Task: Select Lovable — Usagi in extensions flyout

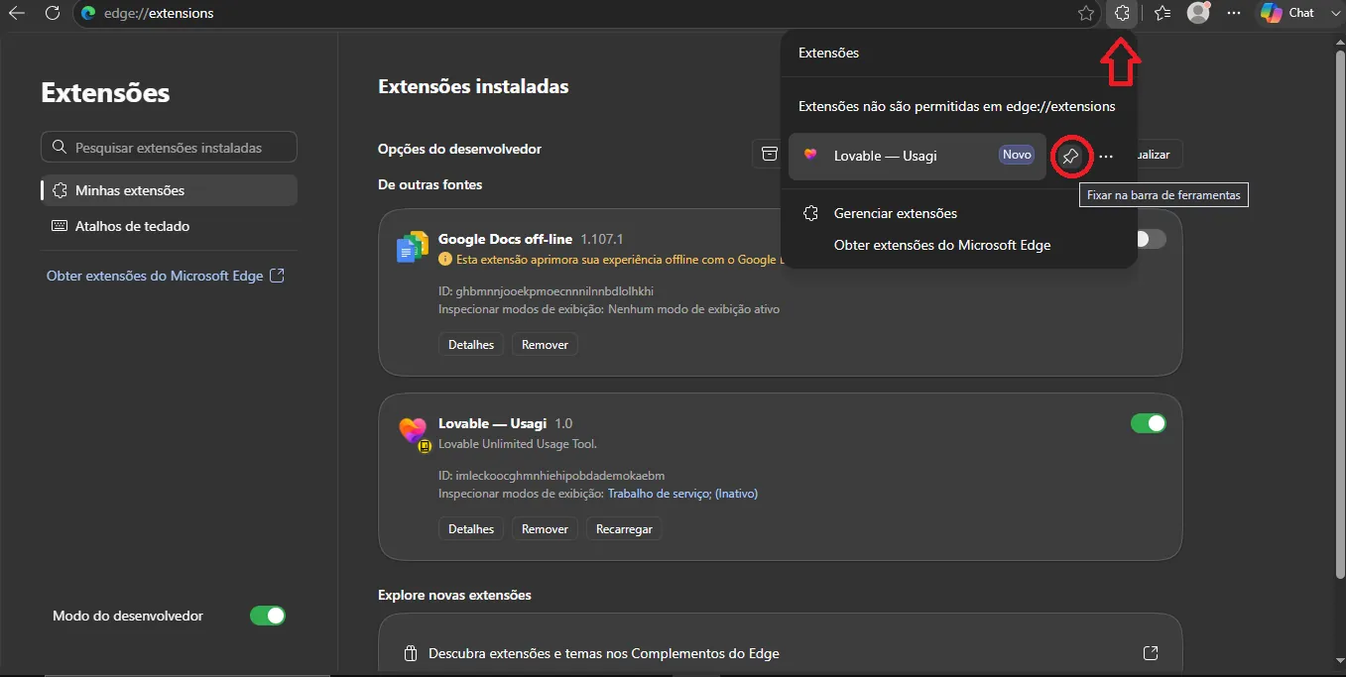Action: pyautogui.click(x=918, y=157)
